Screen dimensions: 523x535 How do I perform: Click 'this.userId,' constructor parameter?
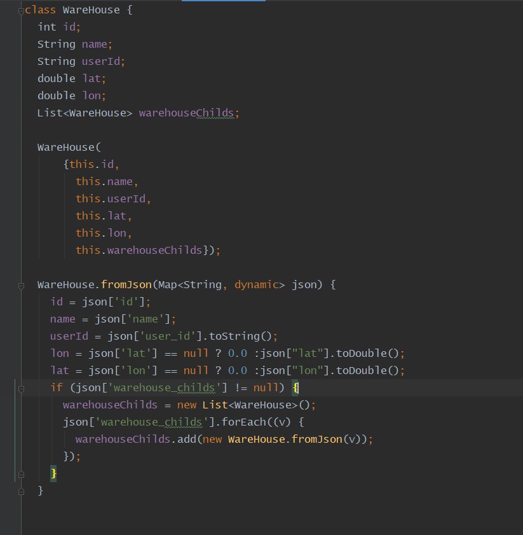pyautogui.click(x=113, y=198)
